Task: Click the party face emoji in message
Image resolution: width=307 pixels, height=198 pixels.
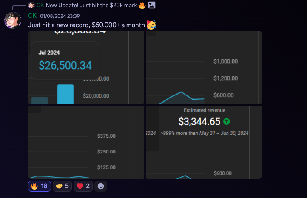Action: [151, 25]
